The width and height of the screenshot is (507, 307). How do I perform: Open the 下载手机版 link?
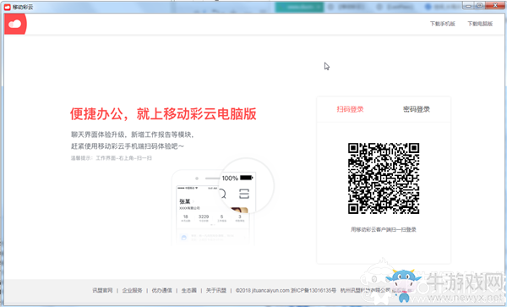[x=442, y=24]
